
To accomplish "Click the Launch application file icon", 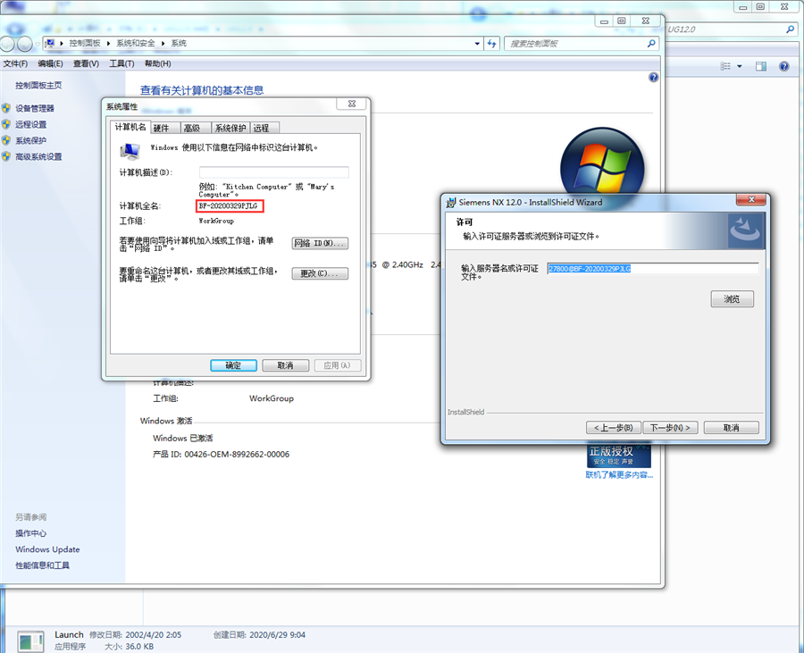I will (30, 641).
